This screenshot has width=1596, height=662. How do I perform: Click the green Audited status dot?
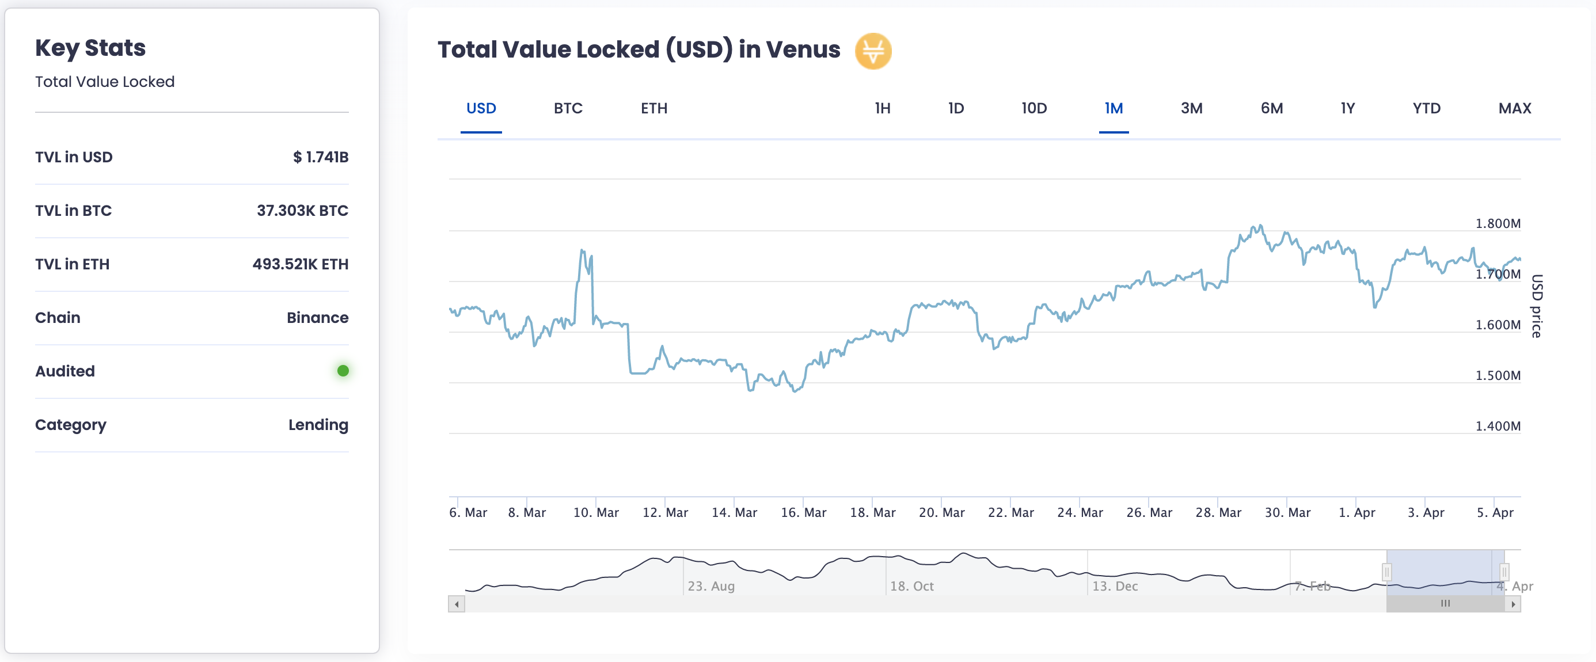(343, 371)
